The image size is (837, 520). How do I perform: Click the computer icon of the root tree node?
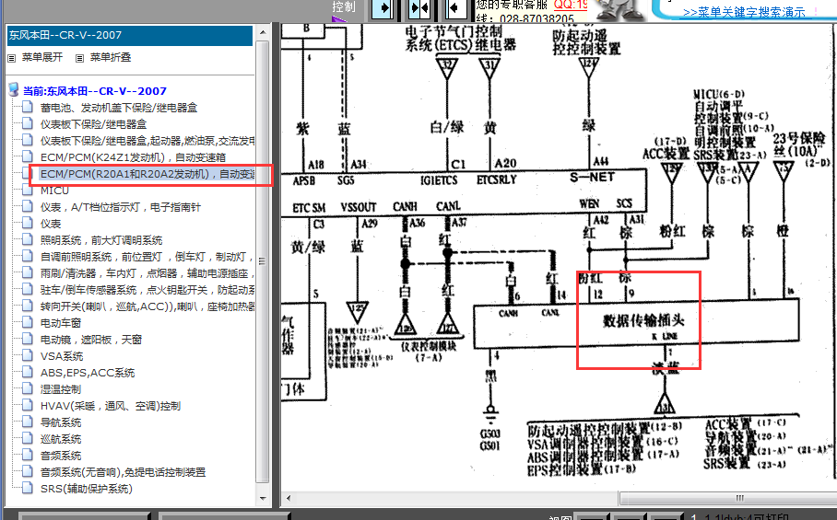click(x=14, y=90)
